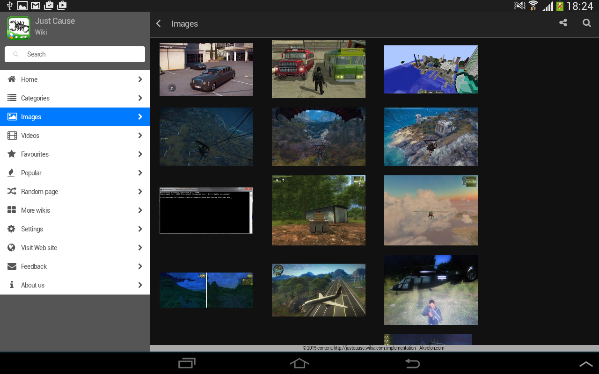
Task: Open the Random page menu item
Action: [75, 192]
